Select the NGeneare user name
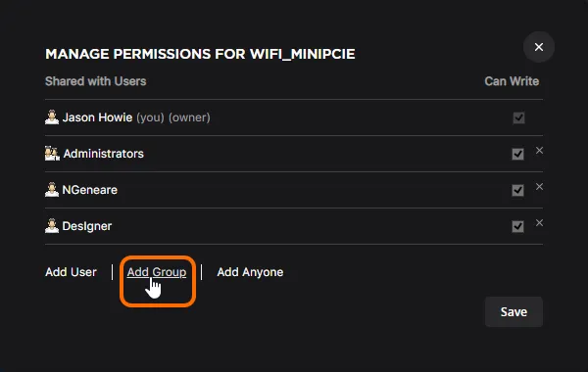 90,190
